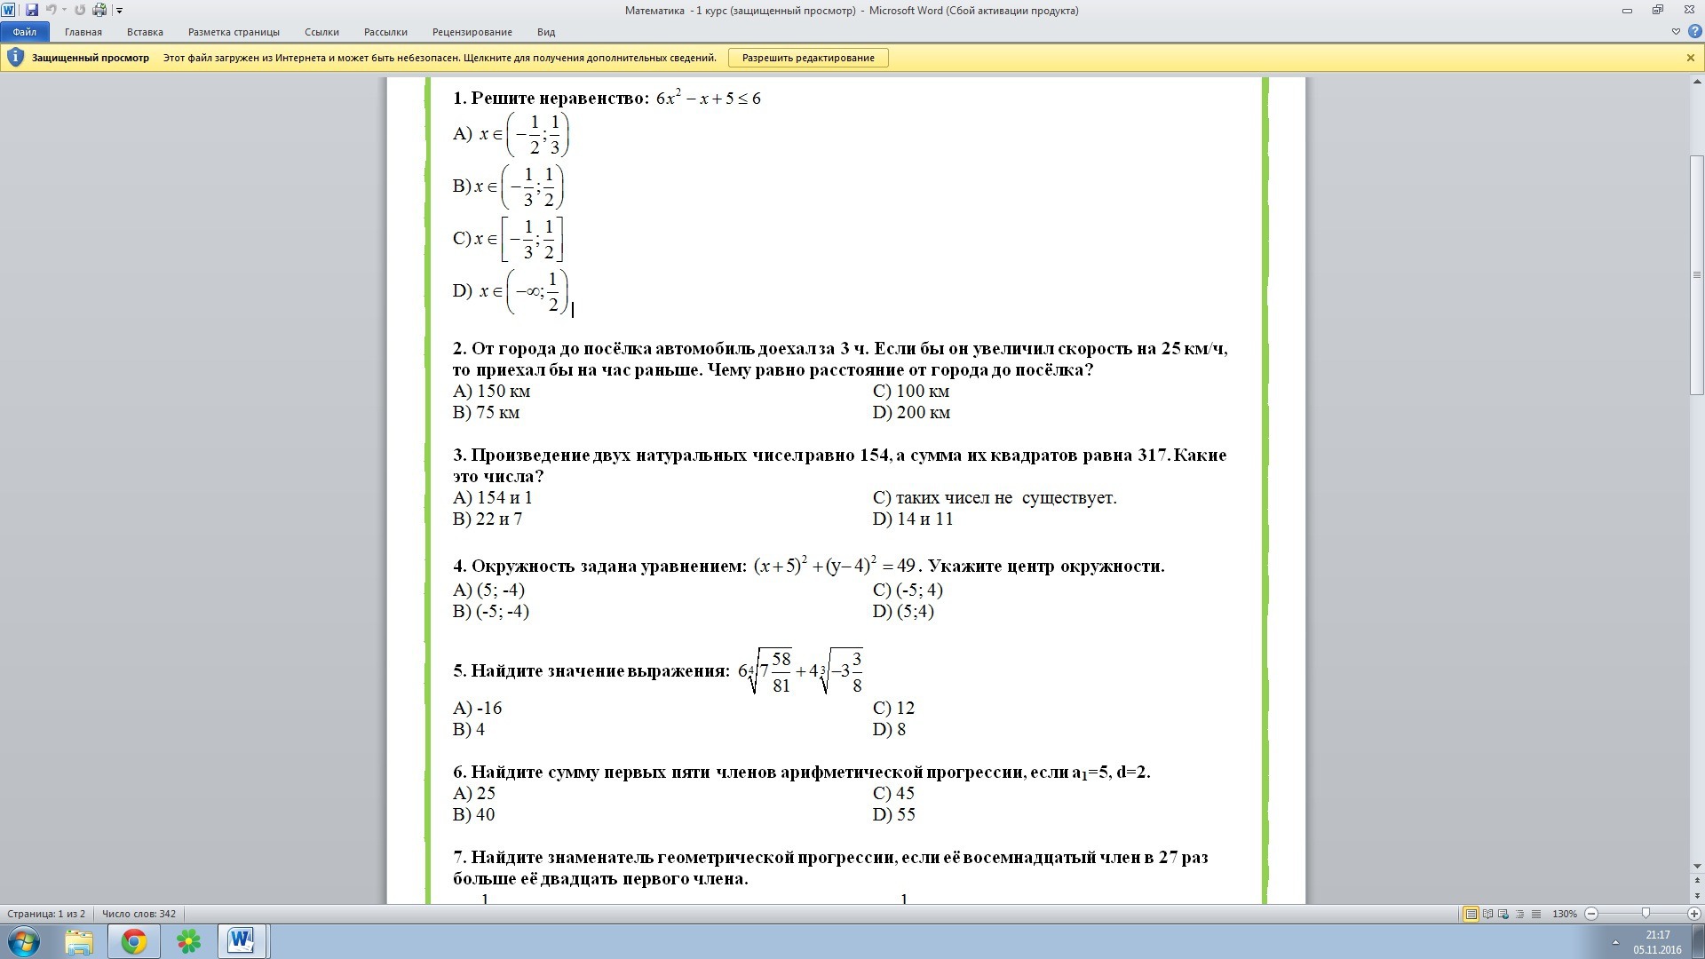Click Разрешить редактирование button
Image resolution: width=1705 pixels, height=959 pixels.
point(808,58)
